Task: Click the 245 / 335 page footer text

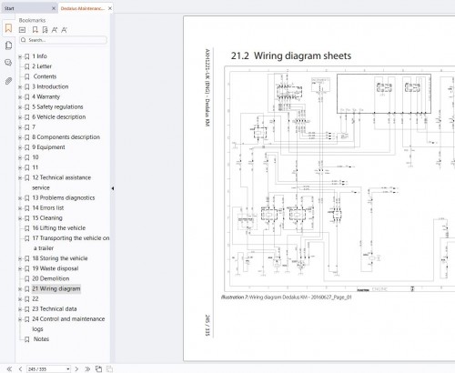Action: tap(207, 325)
